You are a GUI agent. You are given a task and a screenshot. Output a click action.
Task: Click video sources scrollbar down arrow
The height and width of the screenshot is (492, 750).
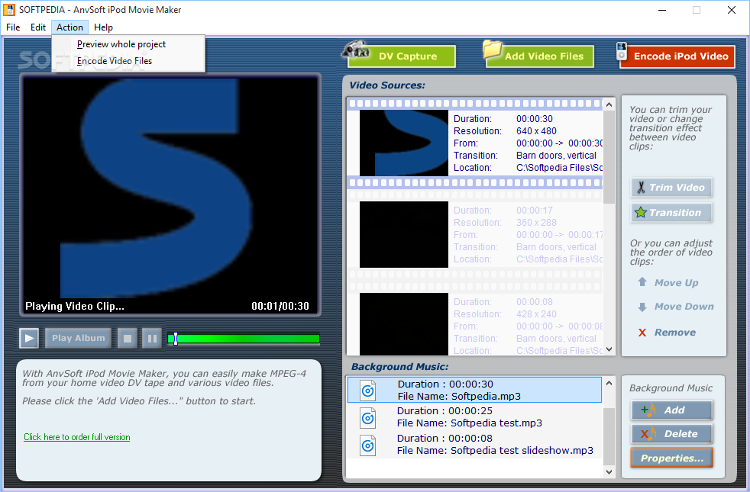(x=609, y=349)
